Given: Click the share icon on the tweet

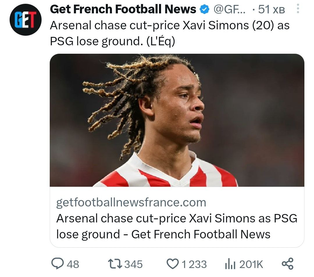Looking at the screenshot, I should 288,264.
